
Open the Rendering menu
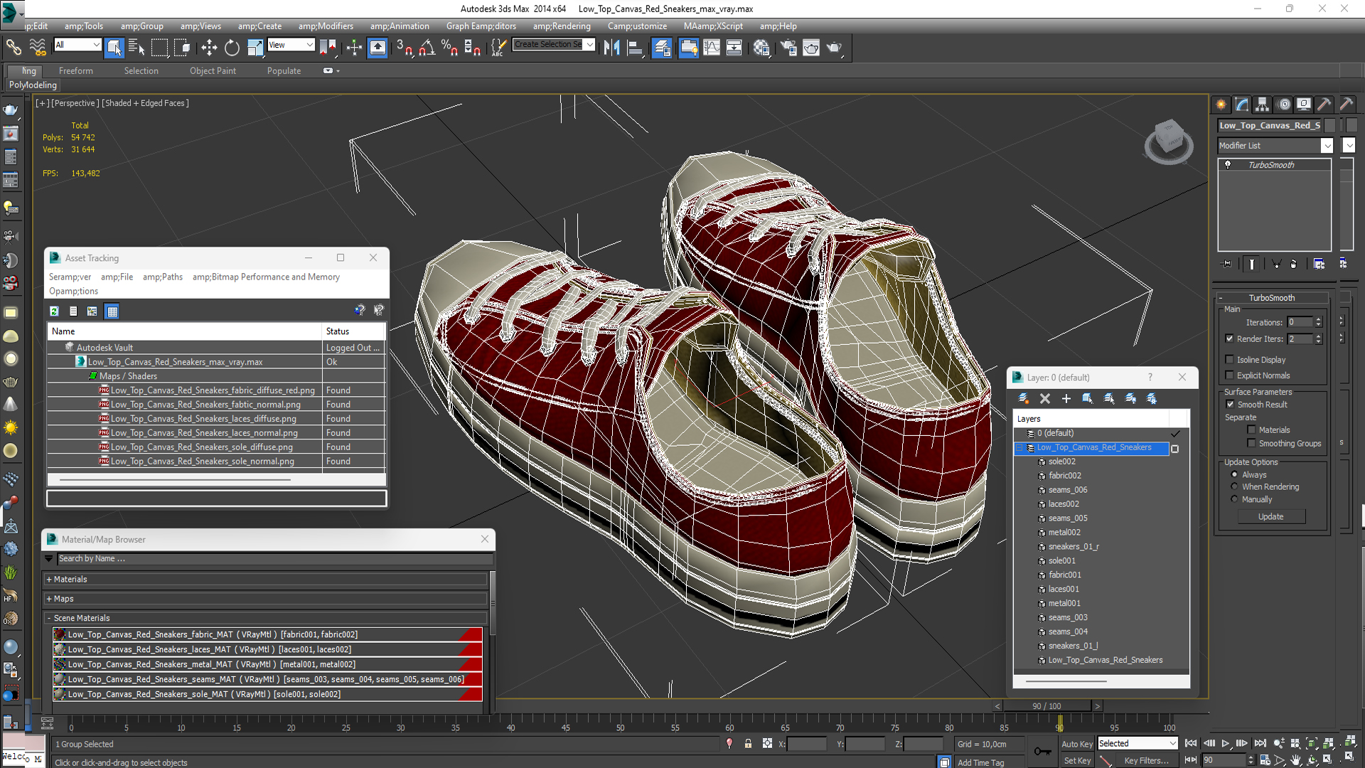click(x=562, y=26)
